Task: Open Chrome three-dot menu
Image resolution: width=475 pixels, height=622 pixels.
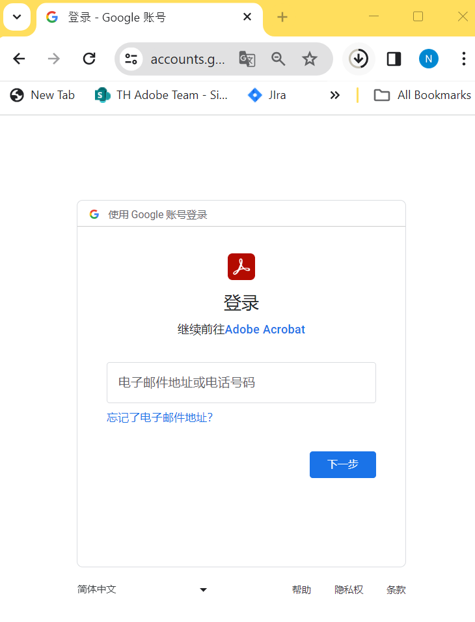Action: tap(463, 59)
